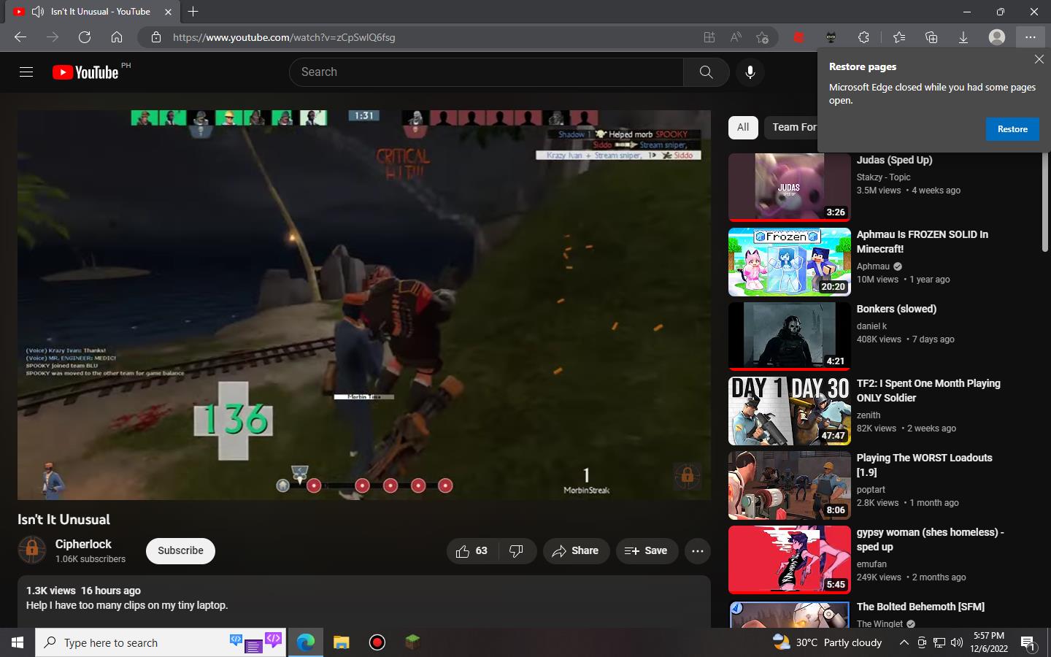This screenshot has height=657, width=1051.
Task: Click the YouTube logo to go home
Action: click(x=85, y=72)
